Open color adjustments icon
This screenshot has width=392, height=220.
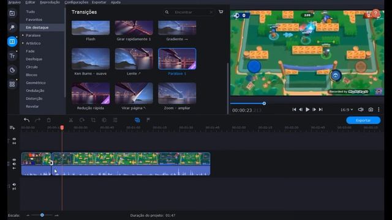click(x=104, y=120)
